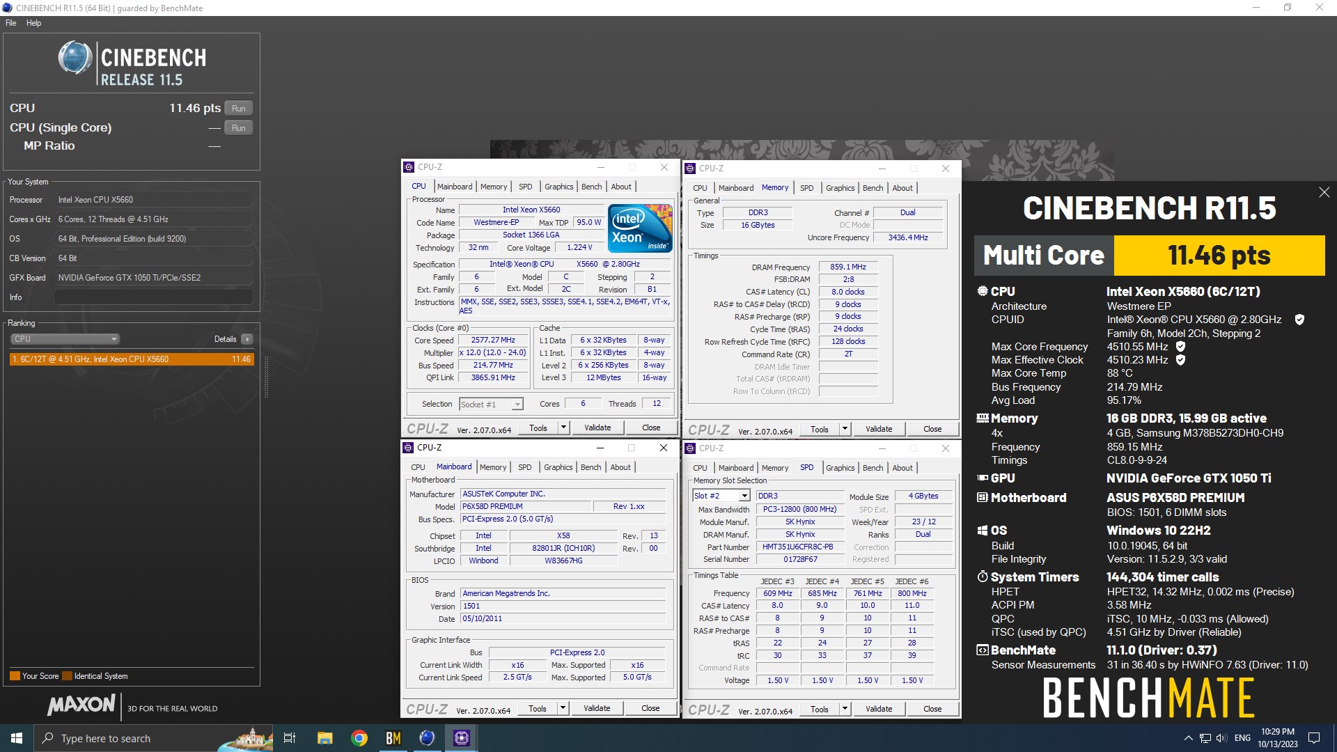The image size is (1337, 752).
Task: Click the CPU-Z title icon of Mainboard window
Action: pyautogui.click(x=409, y=448)
